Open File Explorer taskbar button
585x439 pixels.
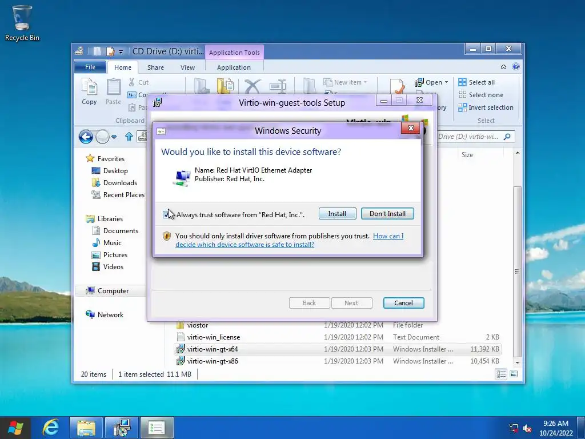click(x=86, y=428)
